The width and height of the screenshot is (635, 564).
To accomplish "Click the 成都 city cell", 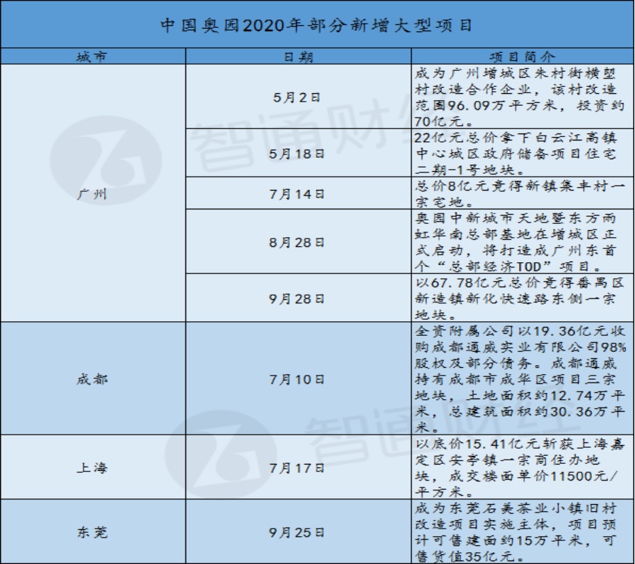I will click(92, 379).
